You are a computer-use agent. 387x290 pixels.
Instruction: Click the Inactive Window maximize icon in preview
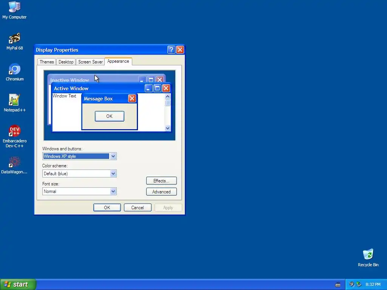151,79
